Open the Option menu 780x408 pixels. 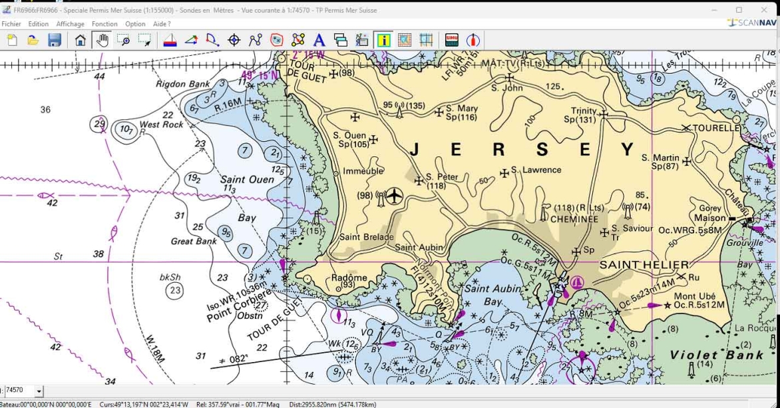tap(135, 24)
